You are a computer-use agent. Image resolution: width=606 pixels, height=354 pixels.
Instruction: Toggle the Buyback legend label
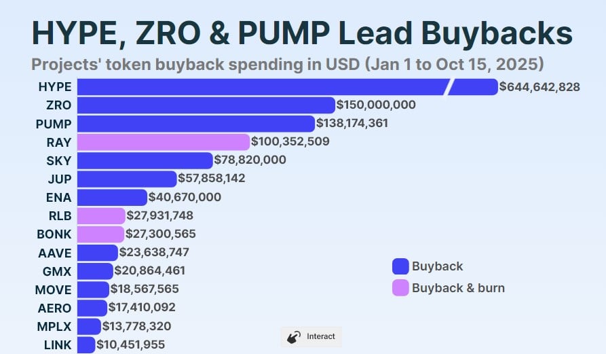(x=437, y=266)
